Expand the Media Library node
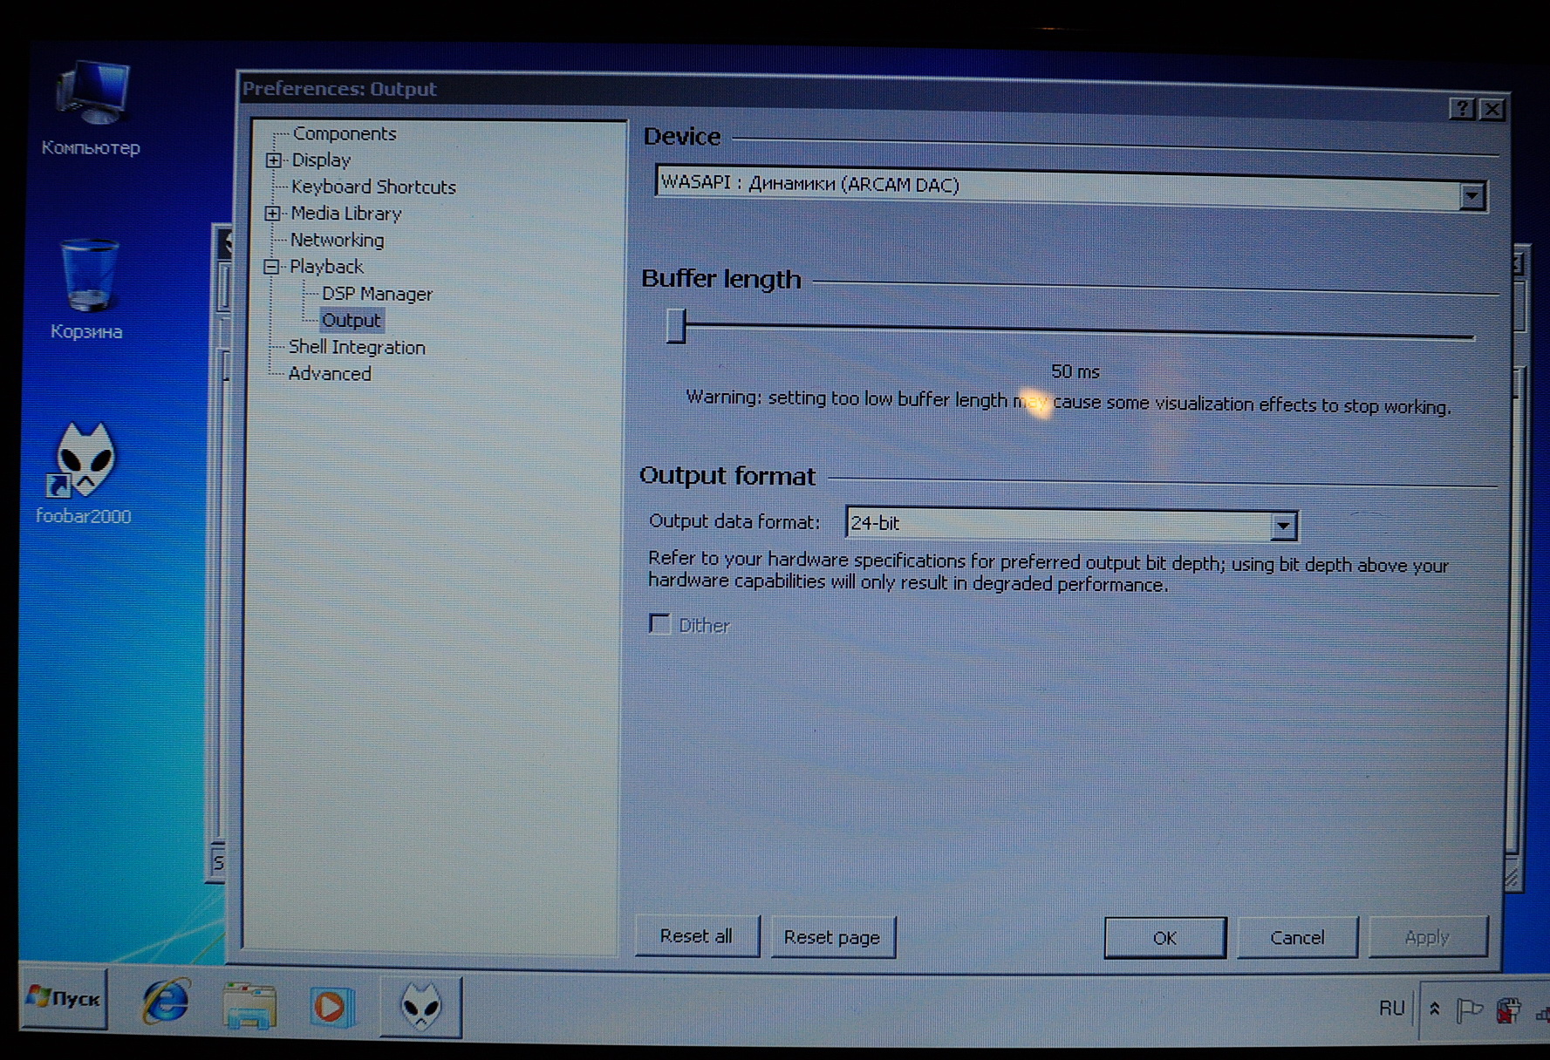Screen dimensions: 1550x1060 [x=273, y=214]
